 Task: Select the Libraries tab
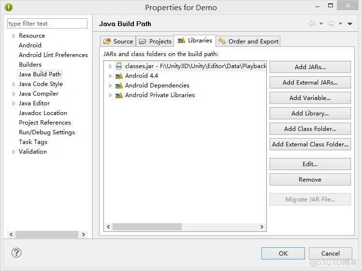pyautogui.click(x=195, y=41)
